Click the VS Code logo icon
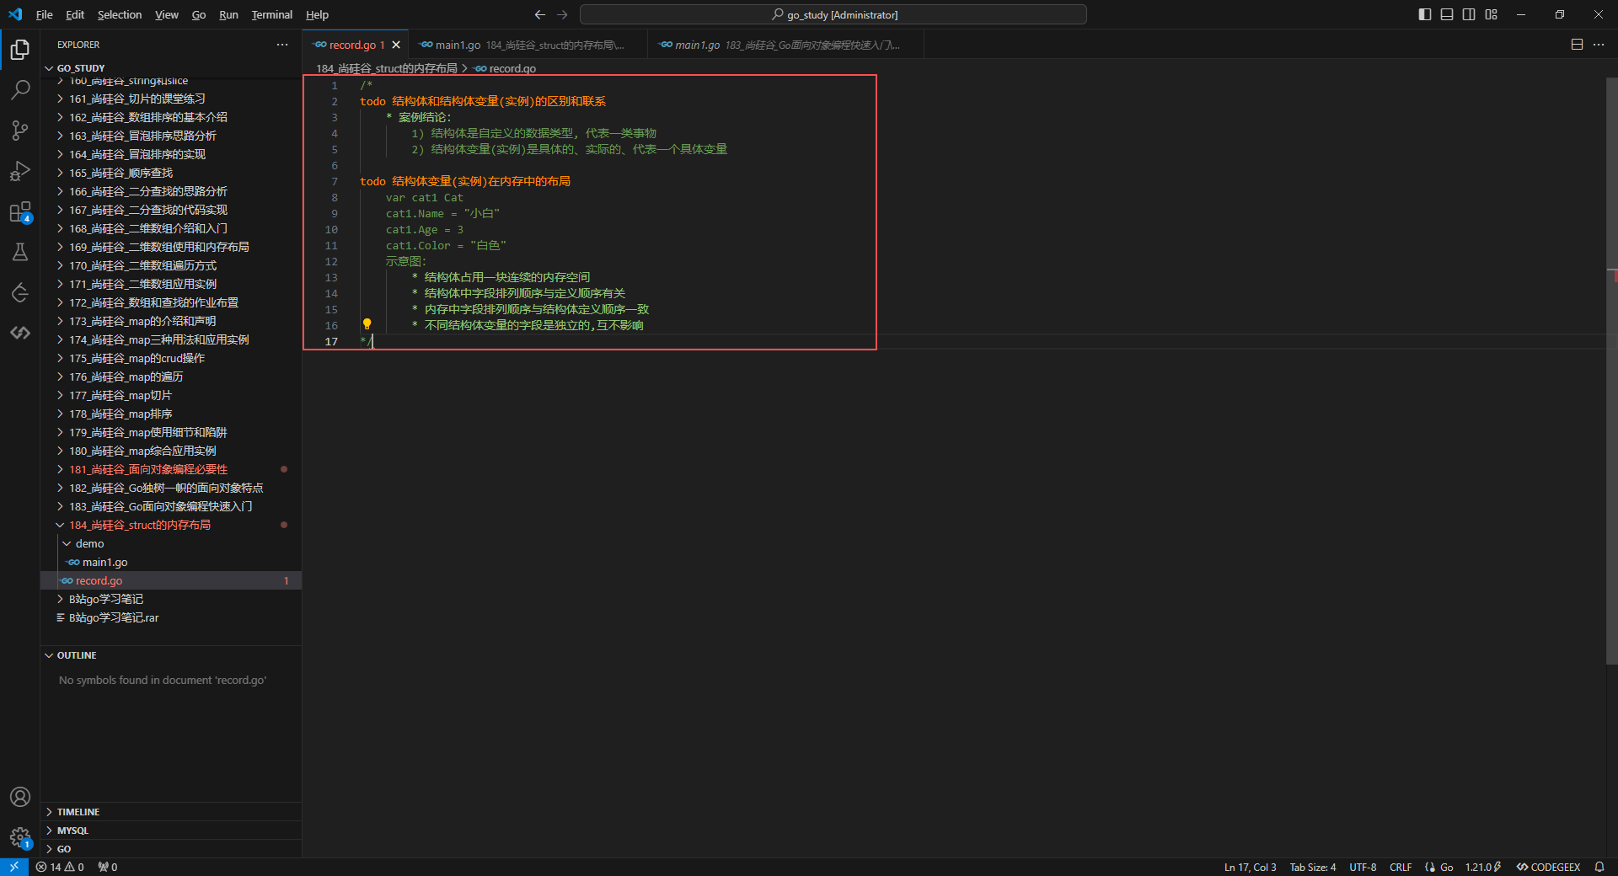1618x876 pixels. click(15, 14)
